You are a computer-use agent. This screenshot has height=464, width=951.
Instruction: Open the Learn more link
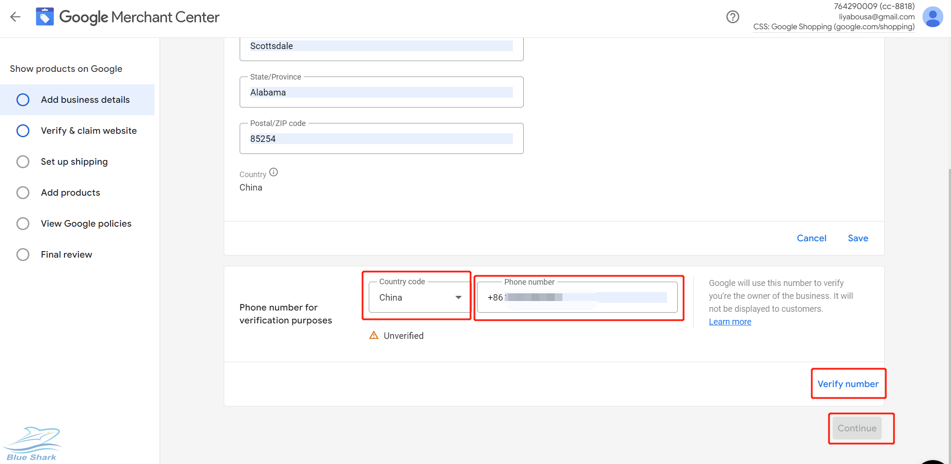730,322
